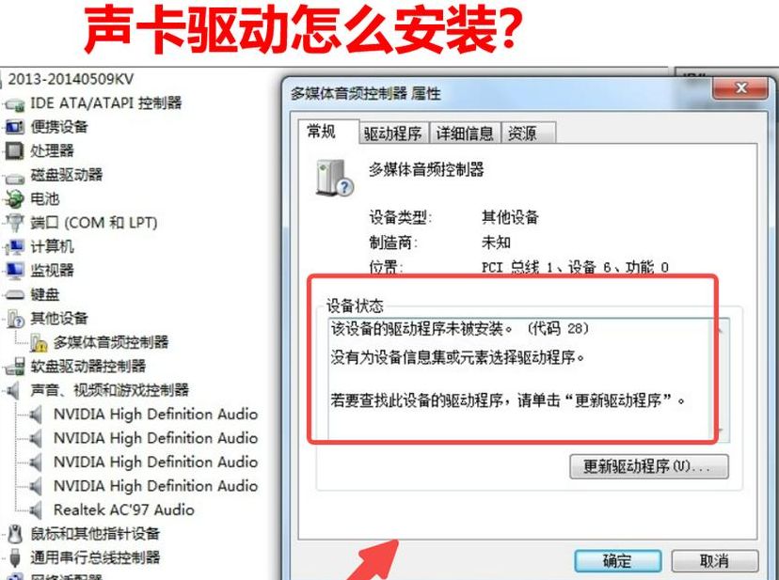Click the ports COM and LPT icon

point(15,223)
